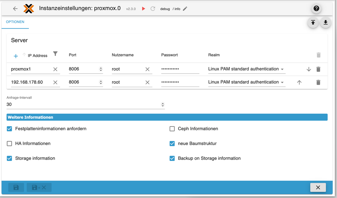Click the / info log level text
Image resolution: width=337 pixels, height=198 pixels.
[176, 9]
